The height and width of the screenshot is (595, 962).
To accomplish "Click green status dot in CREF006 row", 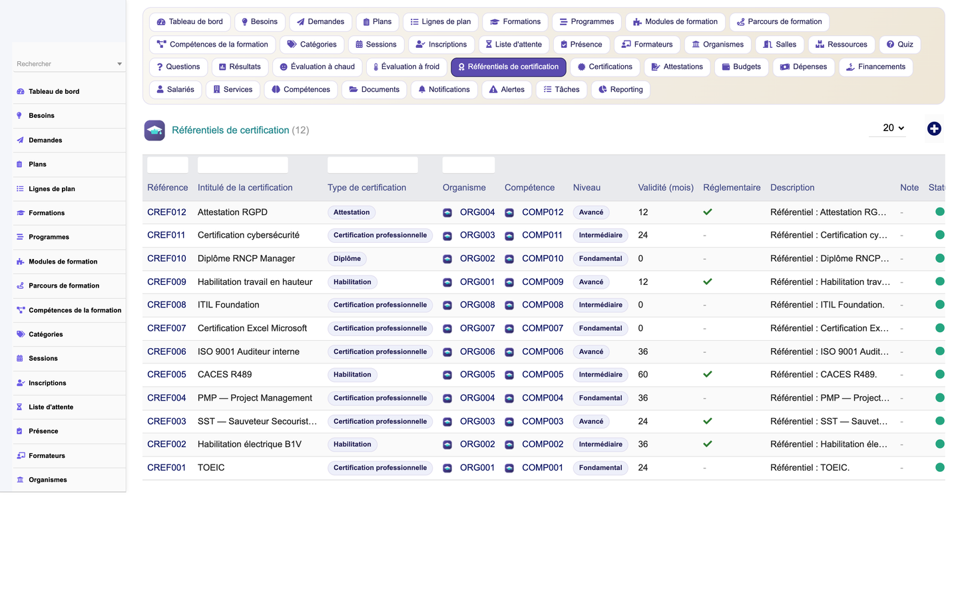I will pos(940,351).
